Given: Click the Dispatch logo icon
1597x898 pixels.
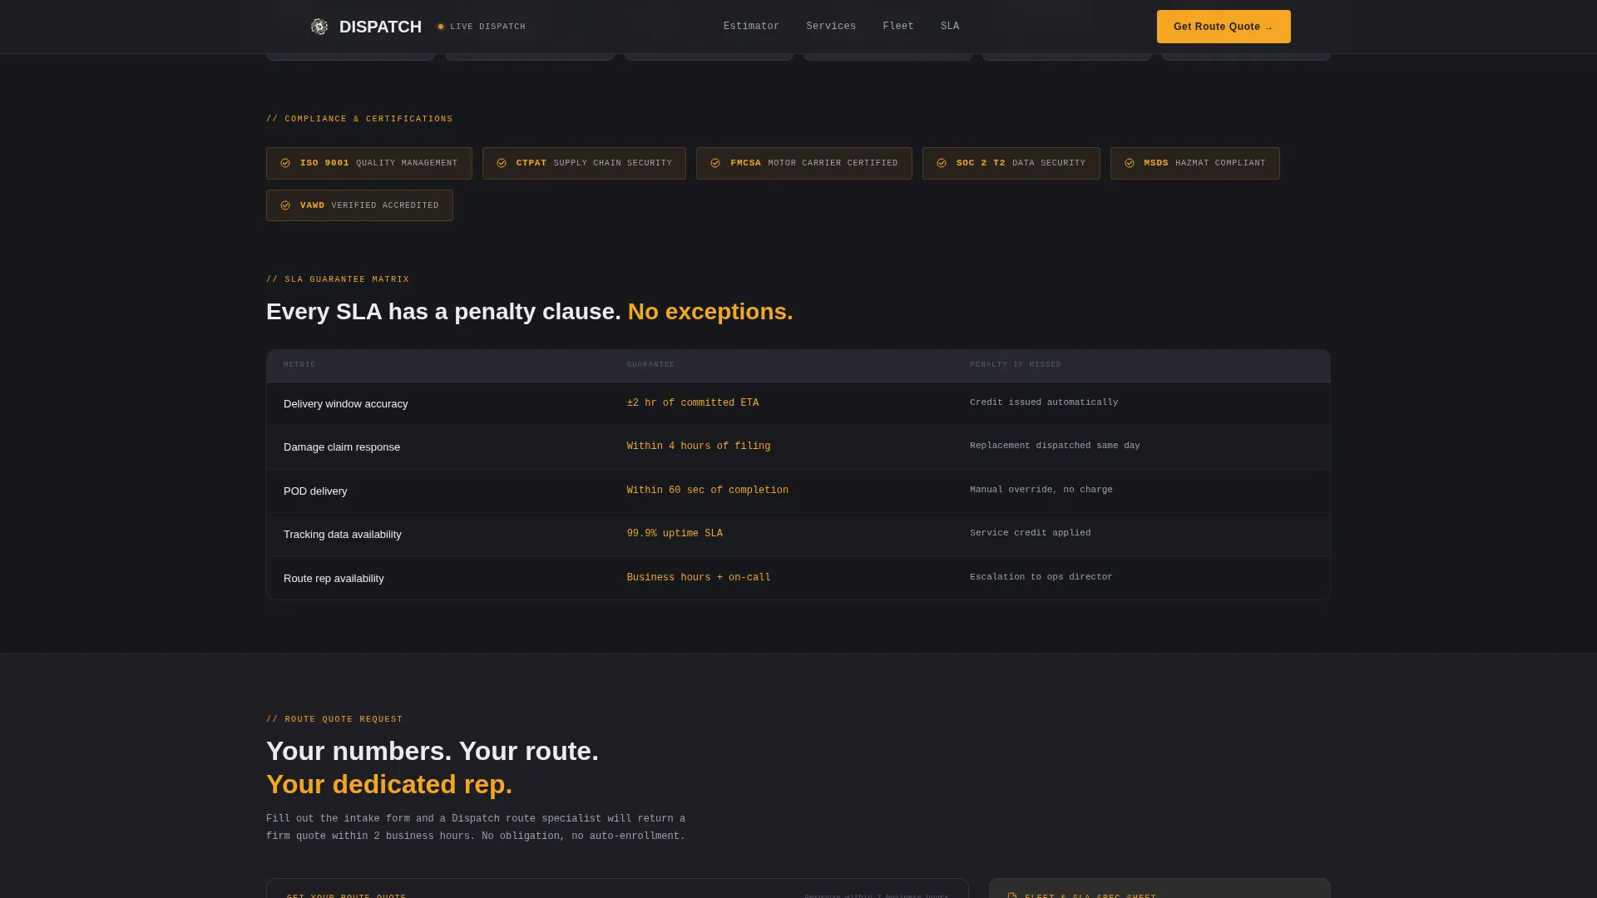Looking at the screenshot, I should 319,27.
